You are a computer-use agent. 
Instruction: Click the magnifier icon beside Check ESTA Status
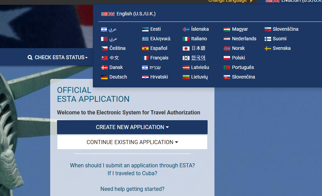coord(30,57)
